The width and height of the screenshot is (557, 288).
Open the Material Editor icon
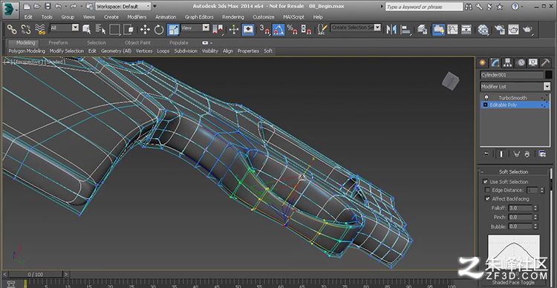483,30
